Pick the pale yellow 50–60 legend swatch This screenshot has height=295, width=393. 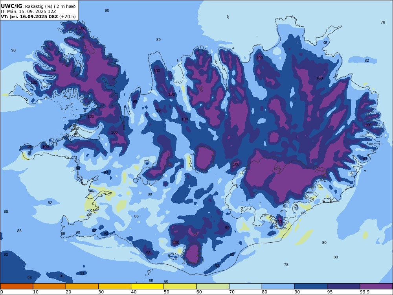tap(180, 286)
